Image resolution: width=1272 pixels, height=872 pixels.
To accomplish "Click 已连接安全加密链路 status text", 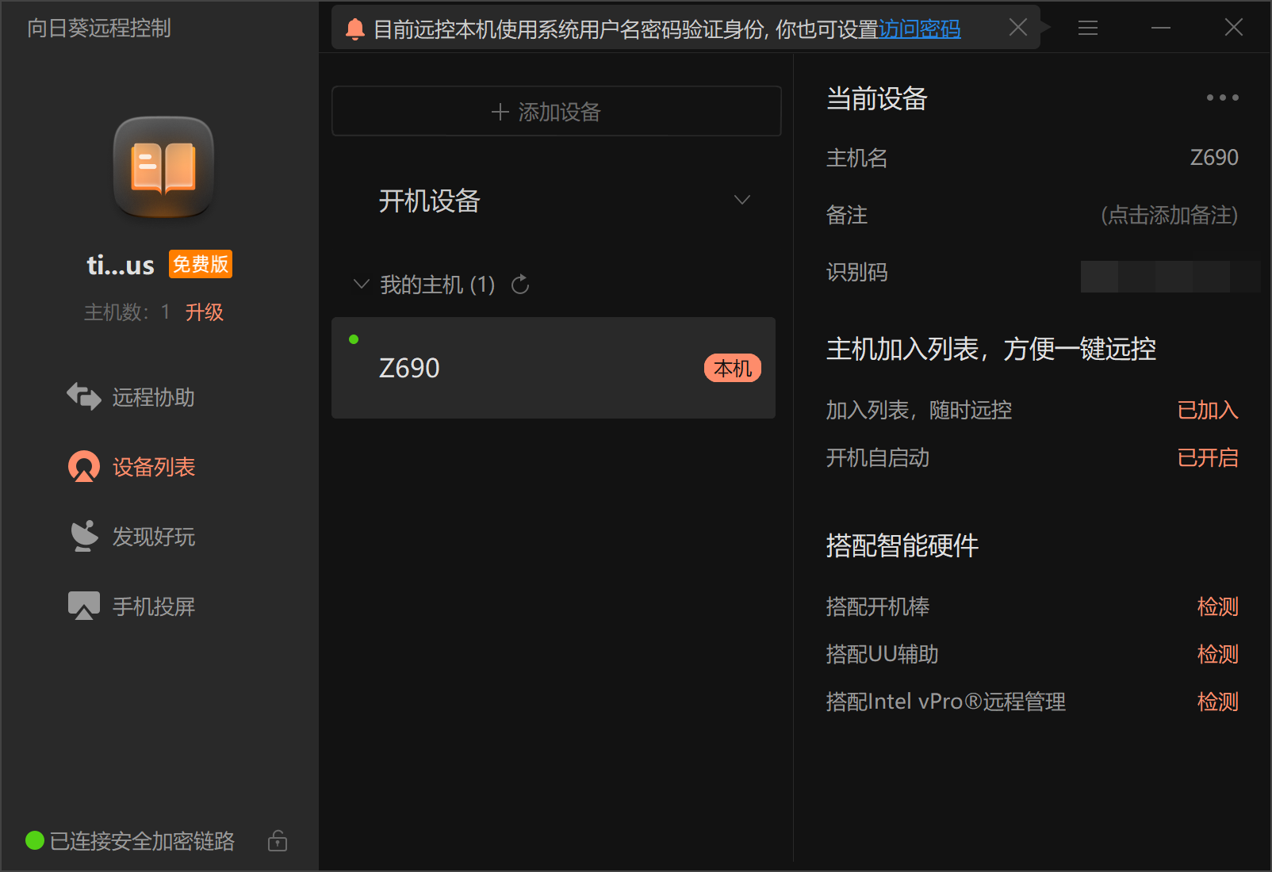I will [x=142, y=841].
